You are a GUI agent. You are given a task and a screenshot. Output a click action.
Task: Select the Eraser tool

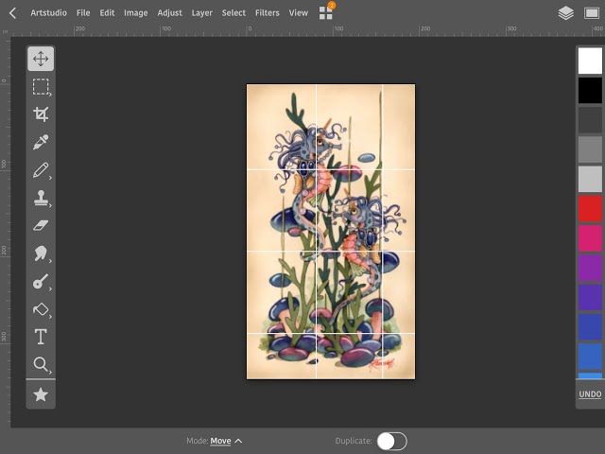41,225
